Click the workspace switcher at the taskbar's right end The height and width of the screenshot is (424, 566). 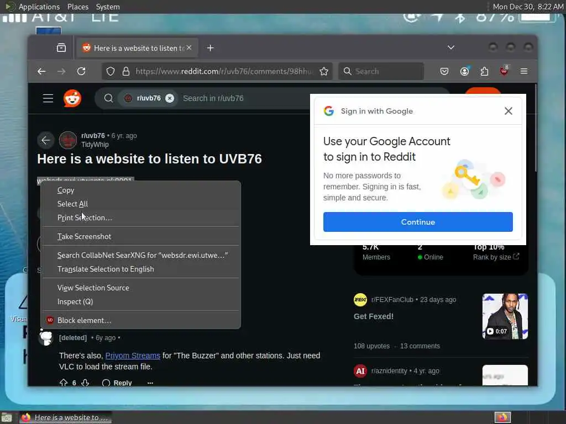pos(502,417)
